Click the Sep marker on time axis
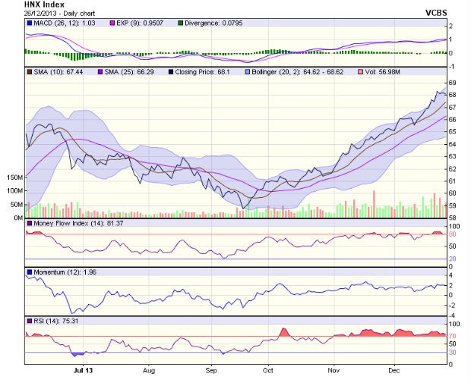The width and height of the screenshot is (471, 383). (x=211, y=371)
